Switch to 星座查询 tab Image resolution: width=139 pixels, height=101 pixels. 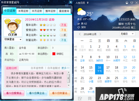(64, 11)
